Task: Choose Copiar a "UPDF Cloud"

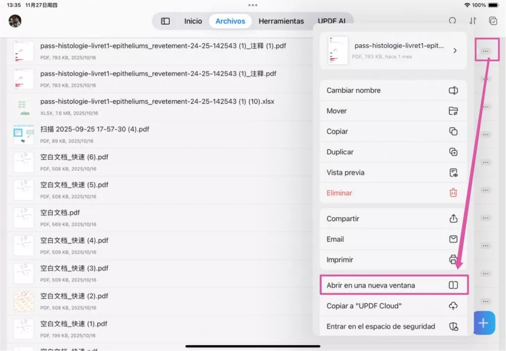Action: point(393,306)
